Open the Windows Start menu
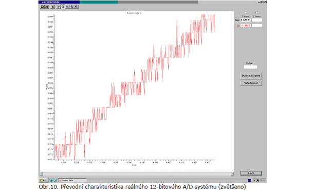The image size is (334, 191). point(44,181)
